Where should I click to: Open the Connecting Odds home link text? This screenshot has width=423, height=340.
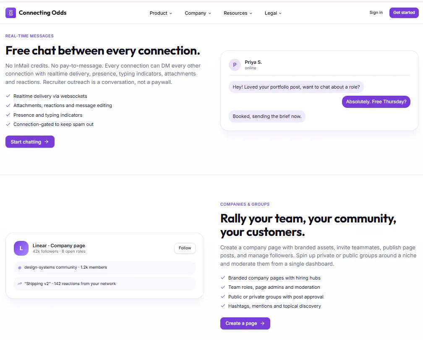pyautogui.click(x=42, y=13)
